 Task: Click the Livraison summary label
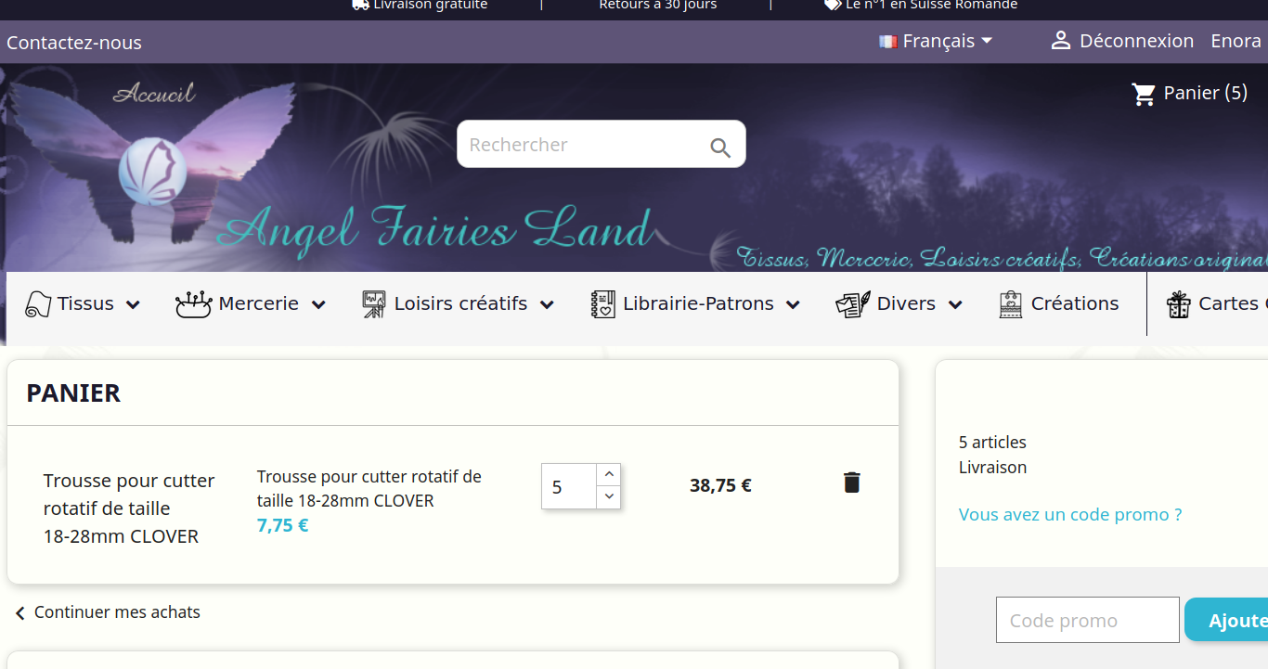click(992, 468)
